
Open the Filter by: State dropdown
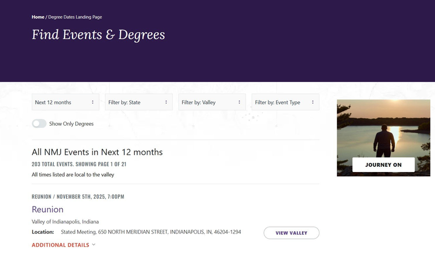[x=139, y=102]
